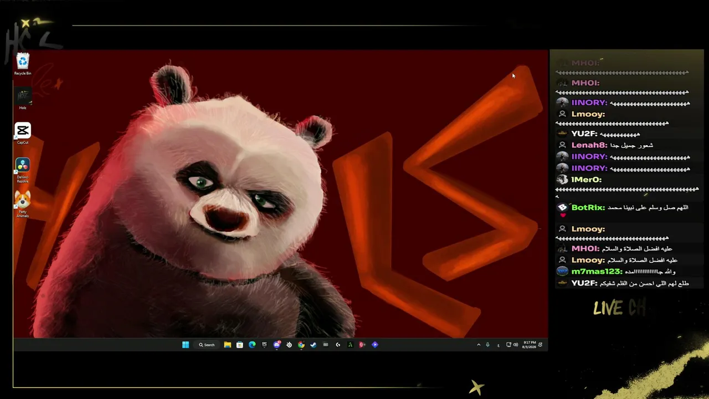Screen dimensions: 709x399
Task: Click BotRix username in live chat
Action: [588, 208]
